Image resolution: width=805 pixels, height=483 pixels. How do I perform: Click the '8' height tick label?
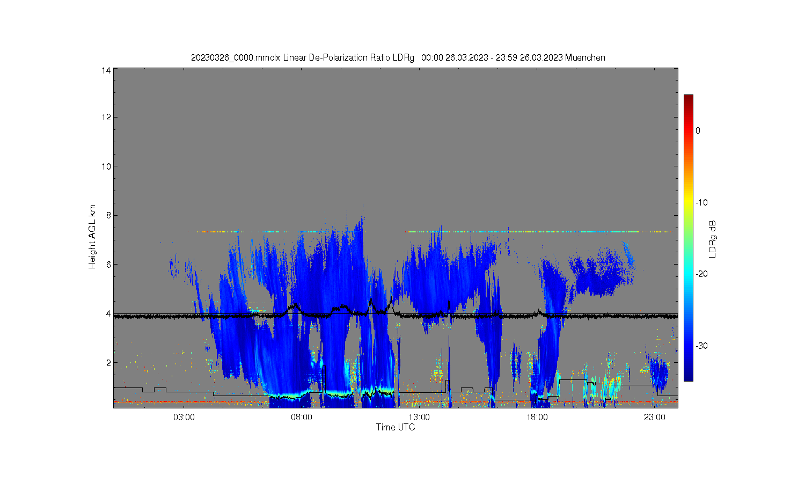click(109, 215)
